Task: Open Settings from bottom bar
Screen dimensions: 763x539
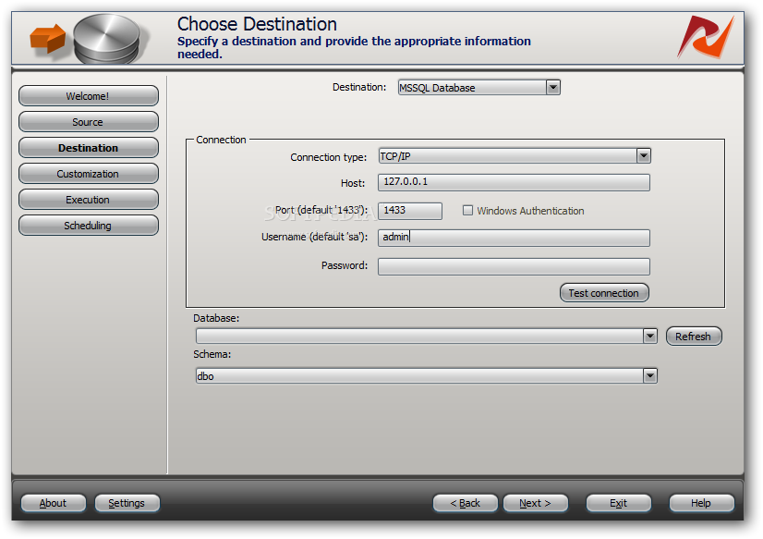Action: (127, 503)
